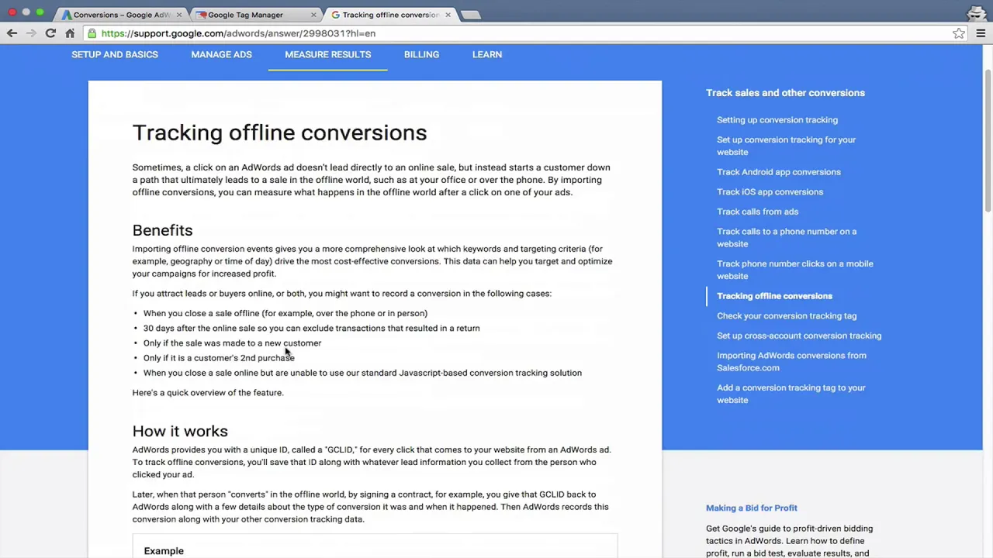993x558 pixels.
Task: Click bullet 'Only if the sale was made to a new customer'
Action: [x=232, y=343]
